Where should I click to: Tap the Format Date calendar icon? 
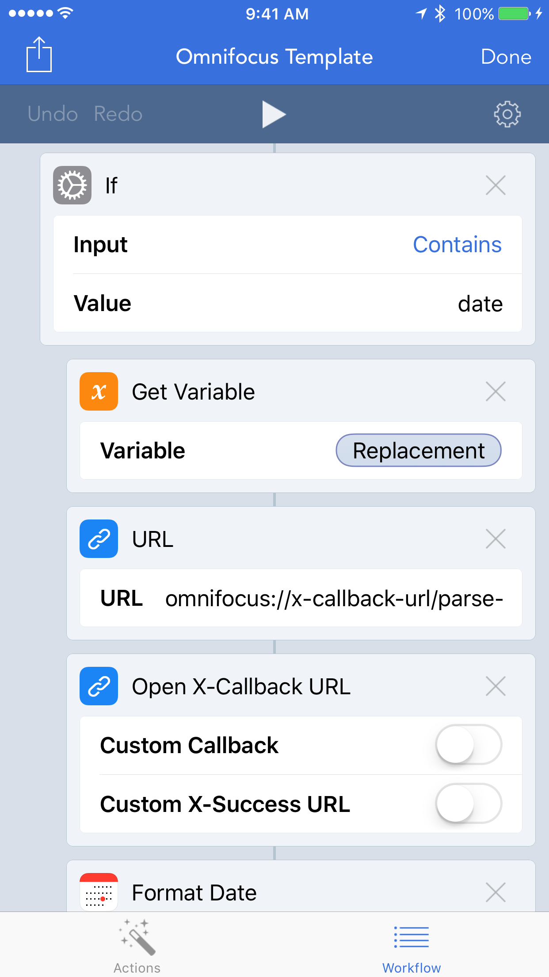tap(98, 892)
